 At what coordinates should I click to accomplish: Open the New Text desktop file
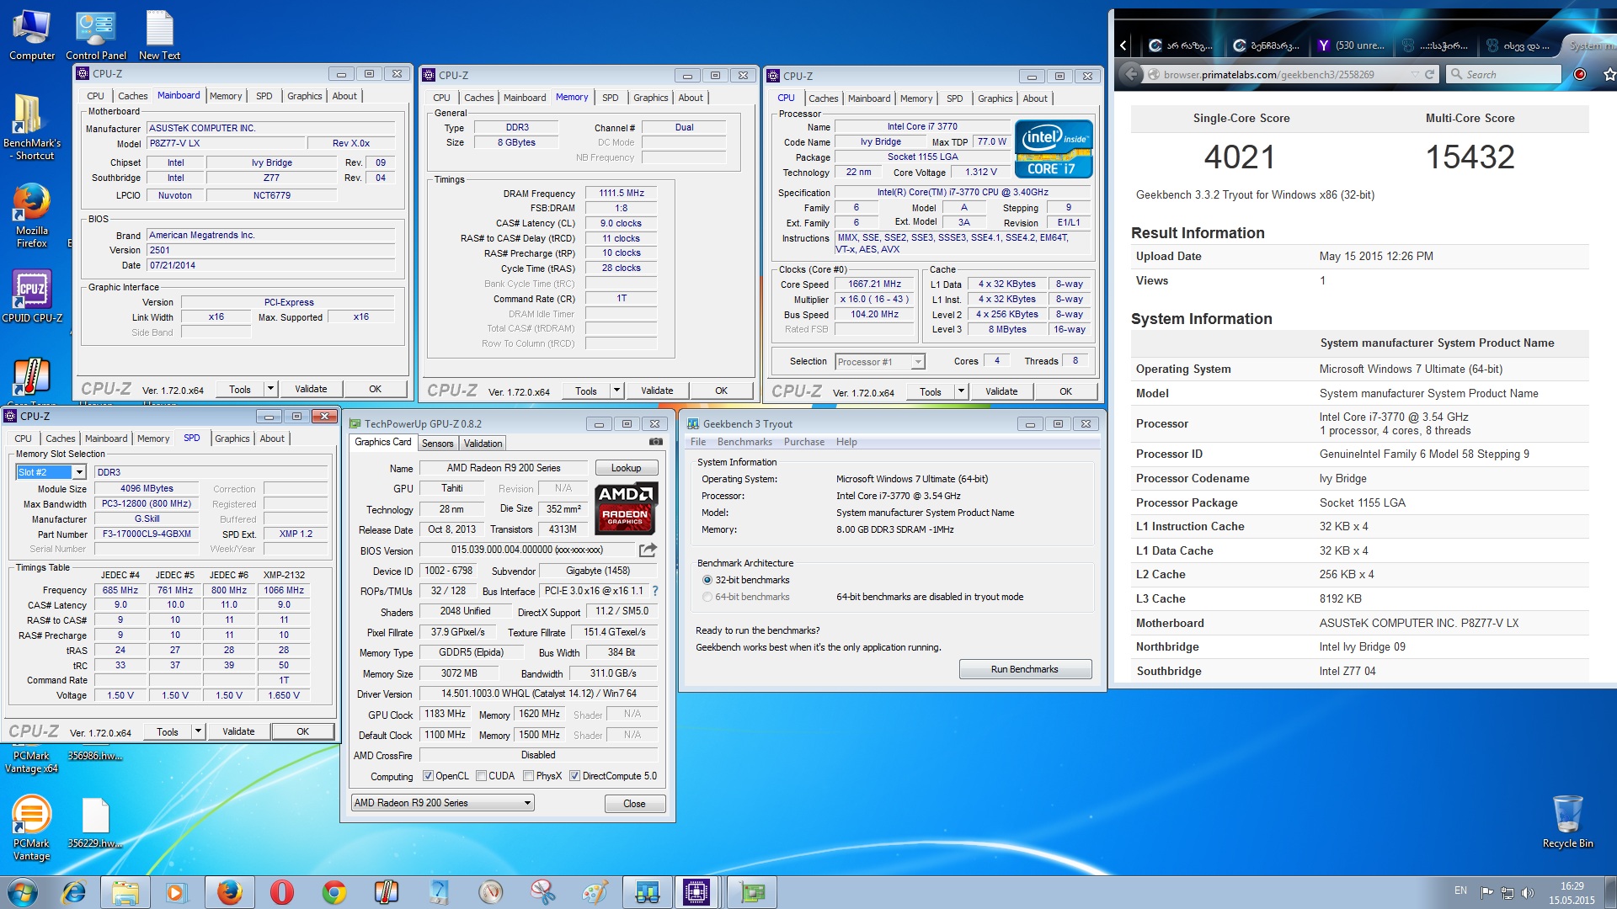coord(159,35)
